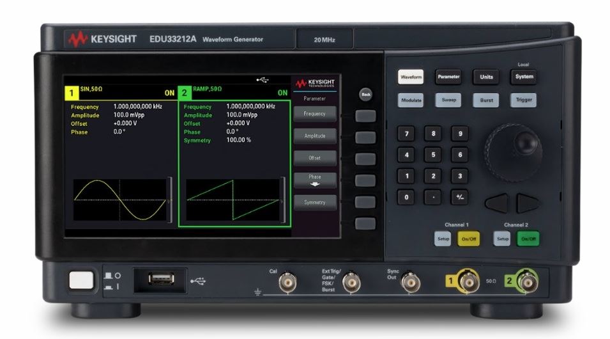Click physical softkey beside Frequency

(x=365, y=116)
